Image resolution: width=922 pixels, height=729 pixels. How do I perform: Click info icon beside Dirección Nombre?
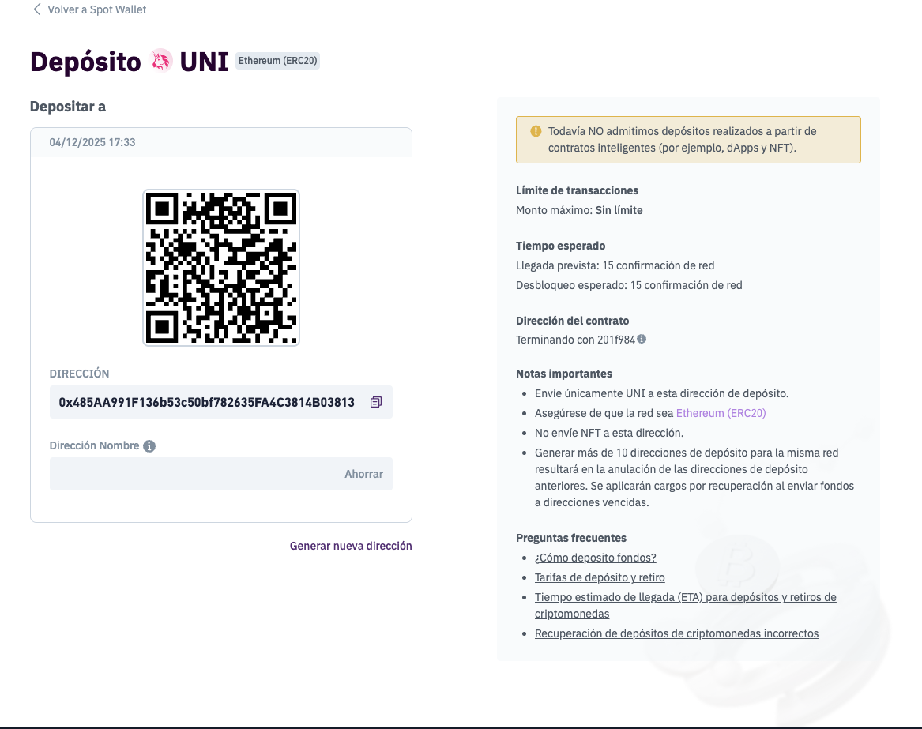click(149, 446)
